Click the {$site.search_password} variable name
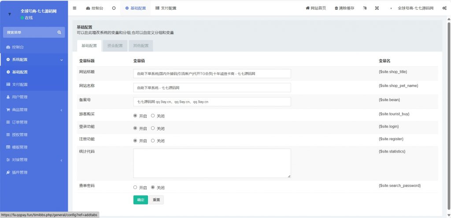The height and width of the screenshot is (218, 451). pyautogui.click(x=400, y=185)
